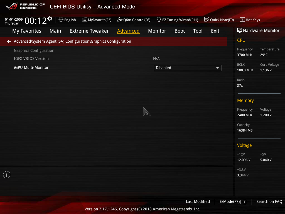Click +12V reading 12.096 V

pos(244,160)
